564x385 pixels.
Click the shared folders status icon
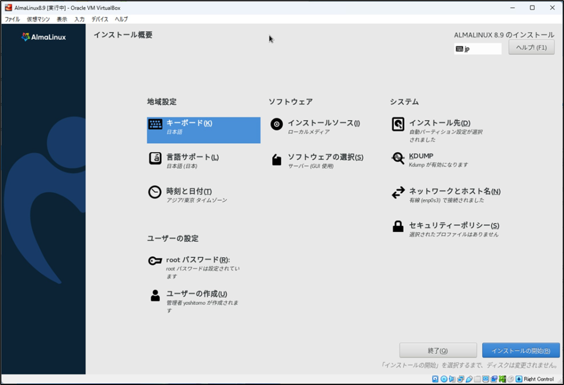(477, 379)
